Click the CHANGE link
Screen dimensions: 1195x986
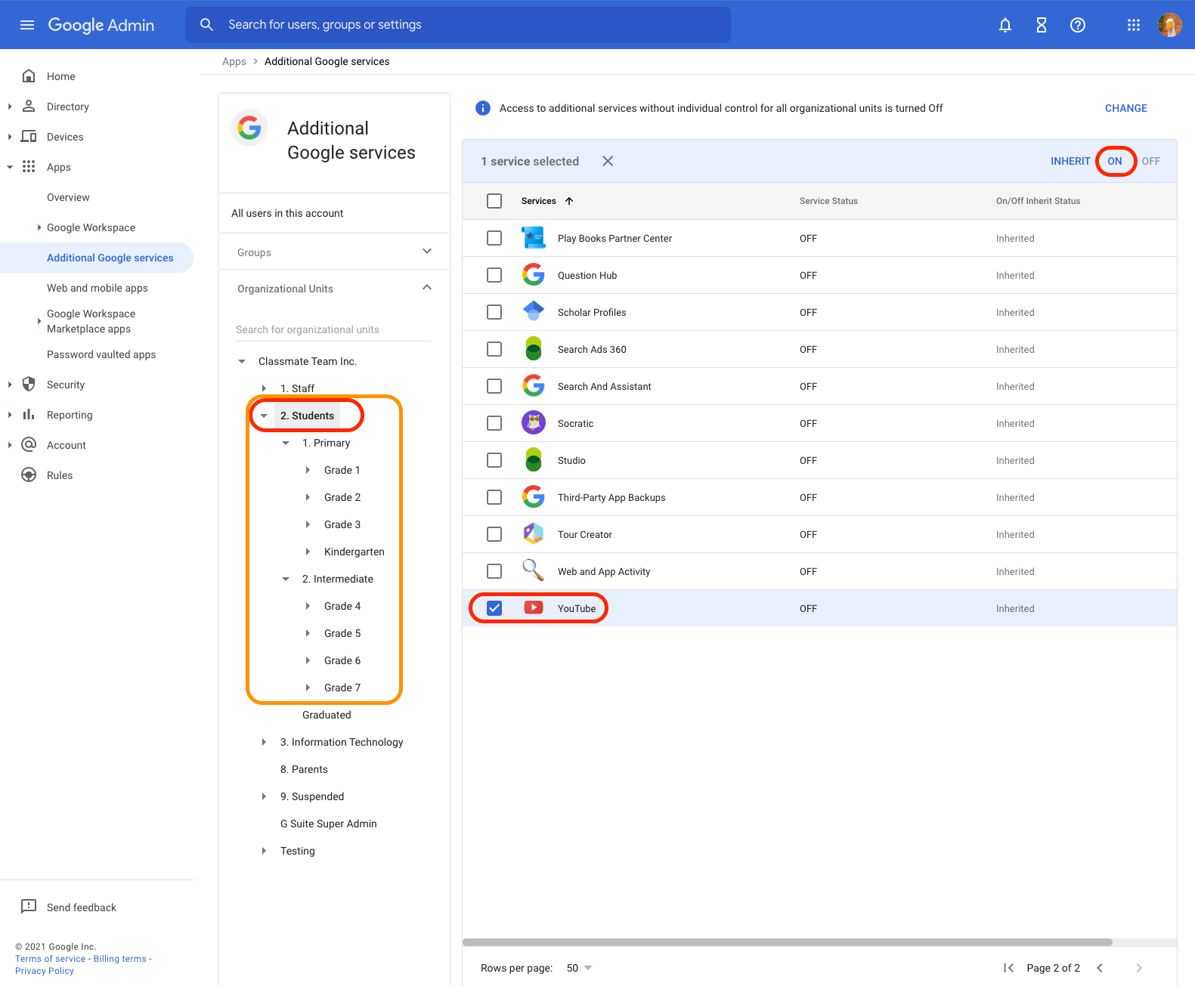click(x=1125, y=108)
